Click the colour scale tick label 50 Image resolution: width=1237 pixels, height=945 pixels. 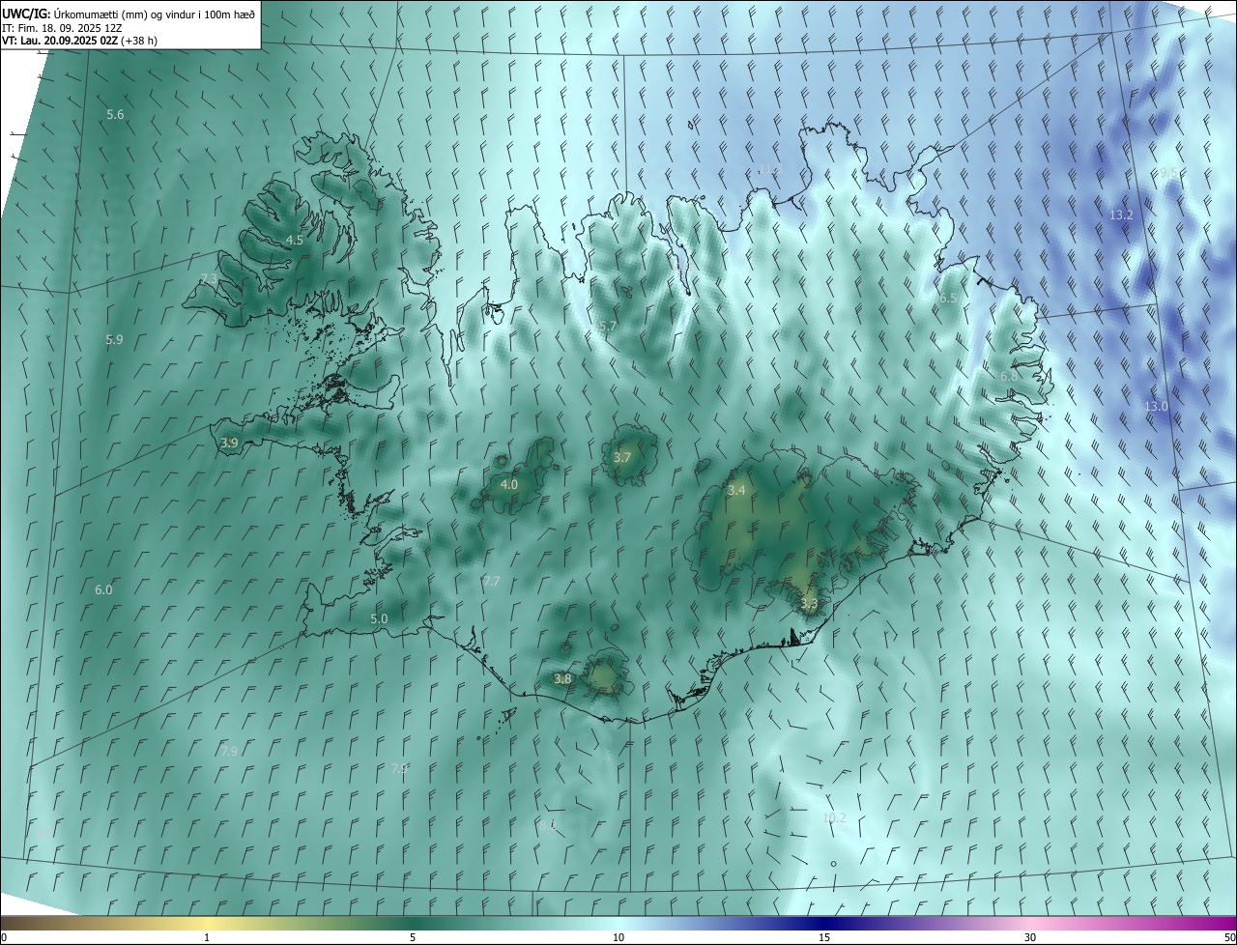tap(1229, 937)
